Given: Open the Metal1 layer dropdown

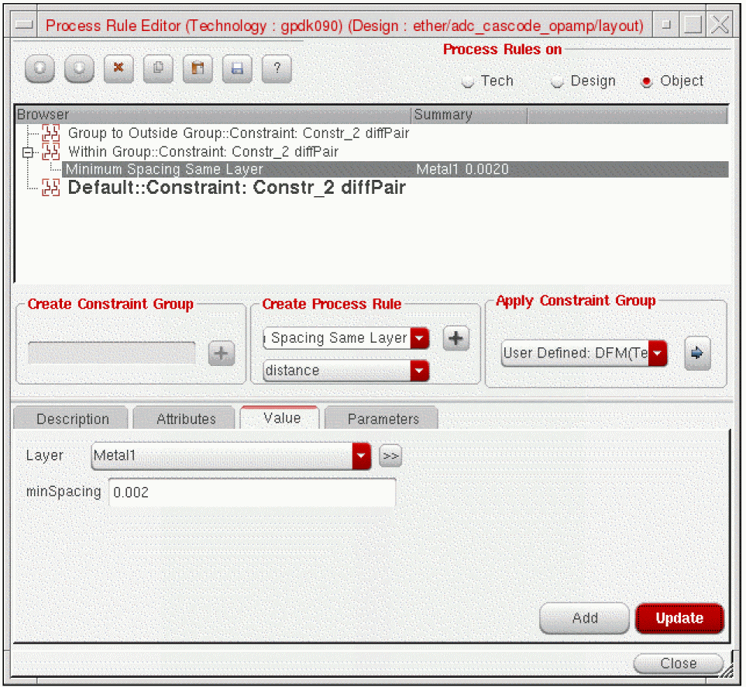Looking at the screenshot, I should 361,457.
